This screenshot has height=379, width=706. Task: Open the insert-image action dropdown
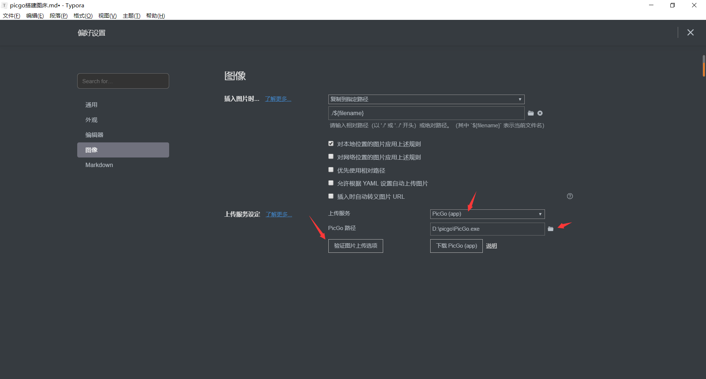(426, 99)
